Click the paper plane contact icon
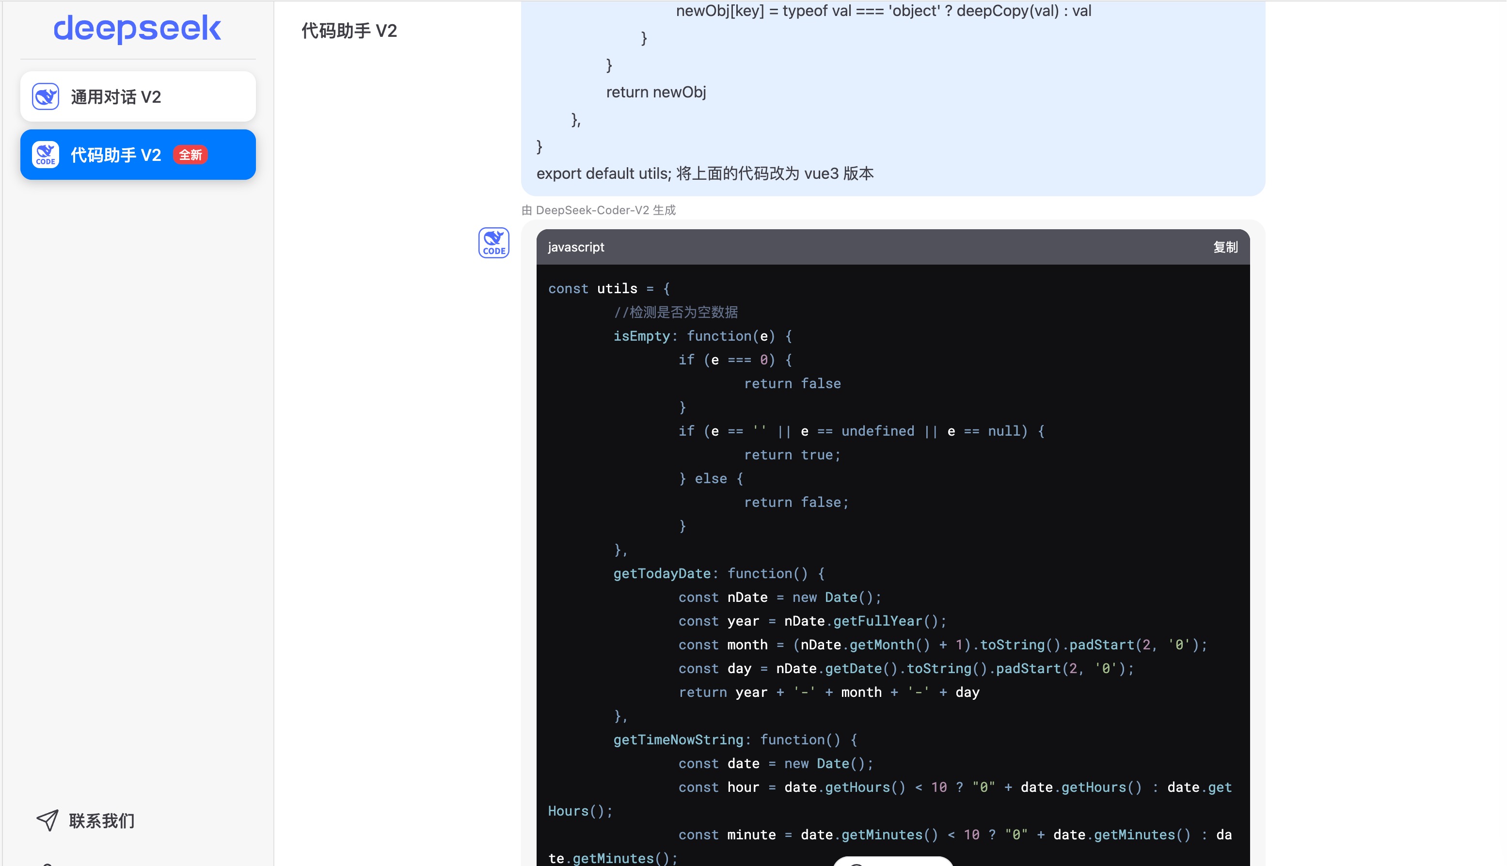1507x866 pixels. coord(48,820)
